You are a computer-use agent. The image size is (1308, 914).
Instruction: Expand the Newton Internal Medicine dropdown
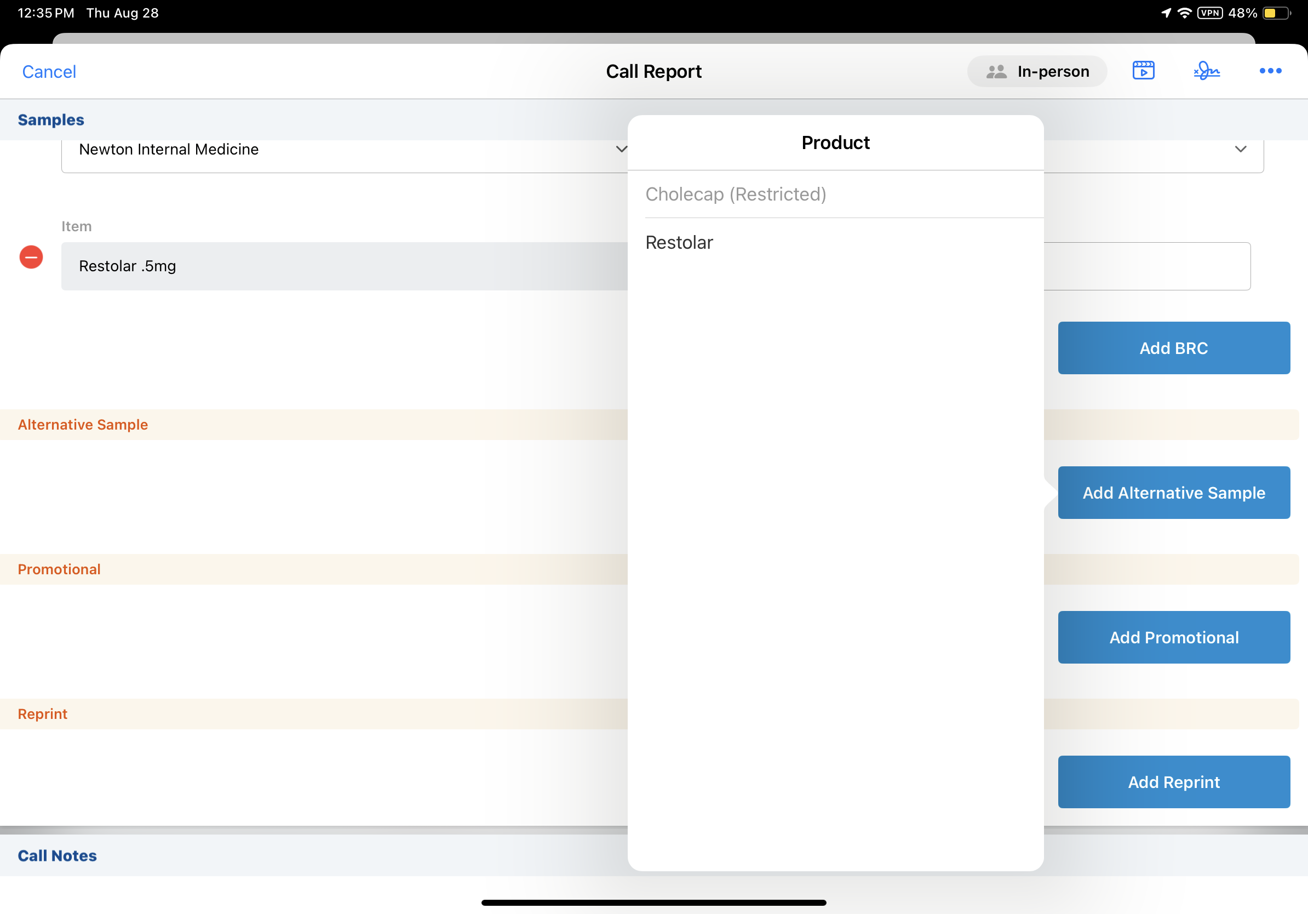[621, 149]
